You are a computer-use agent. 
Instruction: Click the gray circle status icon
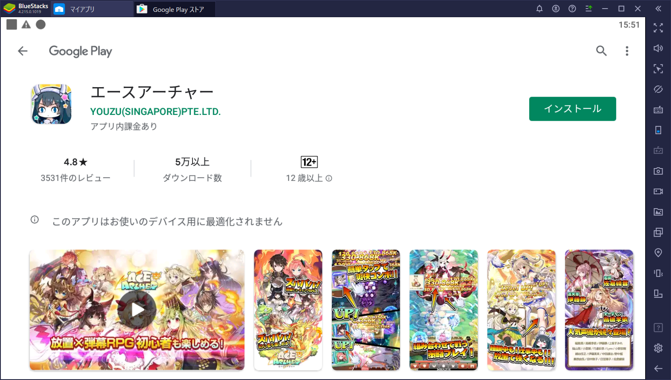41,25
